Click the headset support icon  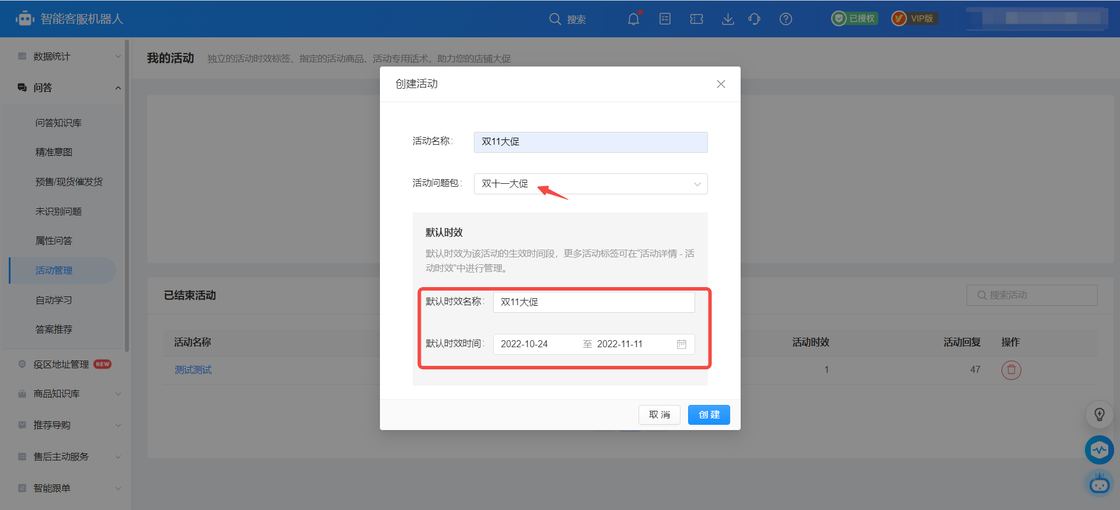pyautogui.click(x=754, y=19)
